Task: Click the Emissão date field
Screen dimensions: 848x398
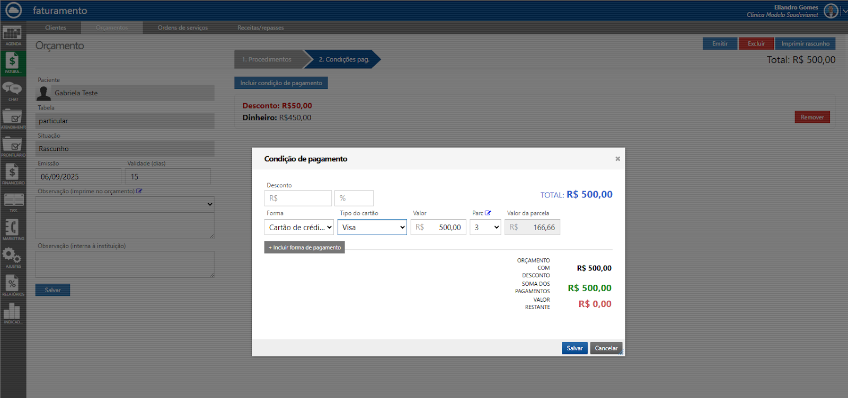Action: pyautogui.click(x=78, y=177)
